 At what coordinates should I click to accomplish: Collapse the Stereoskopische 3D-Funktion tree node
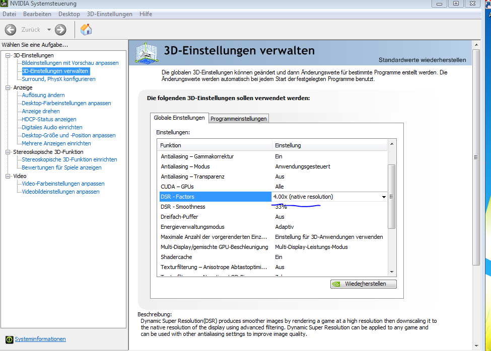(x=8, y=152)
